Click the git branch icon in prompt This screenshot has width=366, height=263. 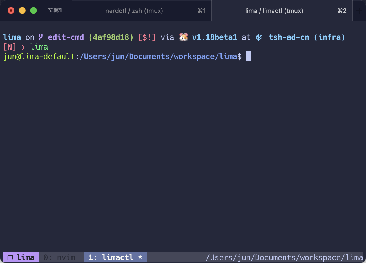(41, 37)
